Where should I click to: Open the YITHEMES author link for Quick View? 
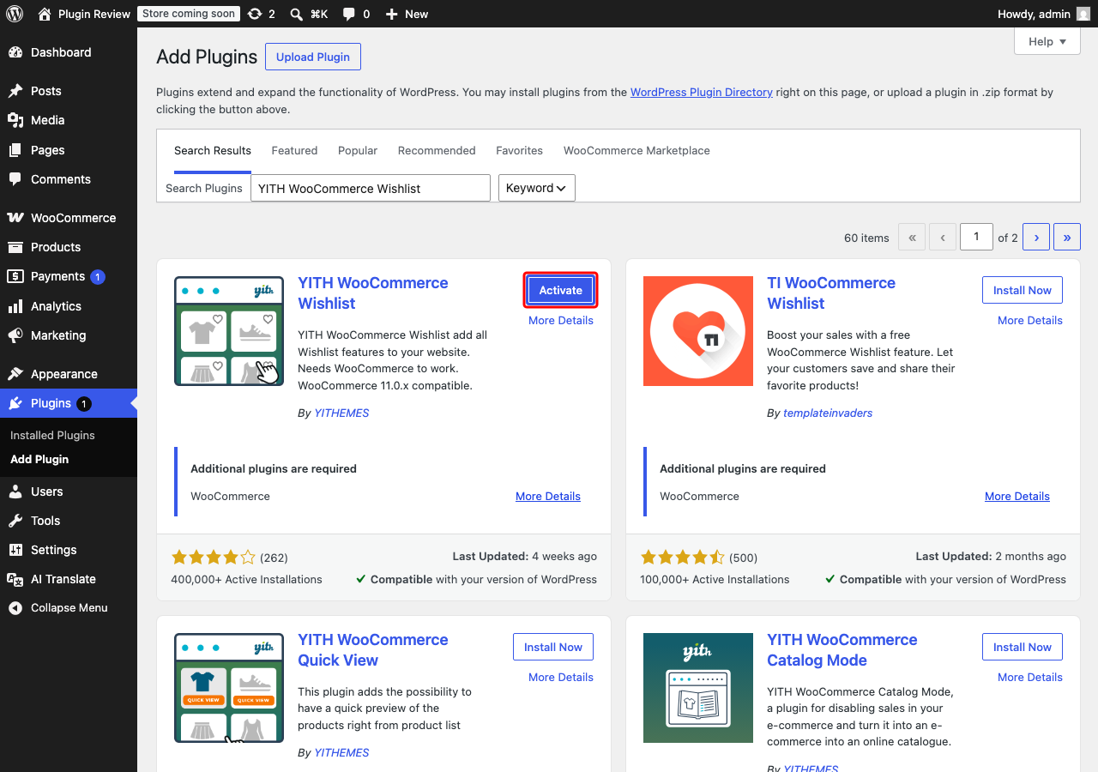pyautogui.click(x=341, y=752)
